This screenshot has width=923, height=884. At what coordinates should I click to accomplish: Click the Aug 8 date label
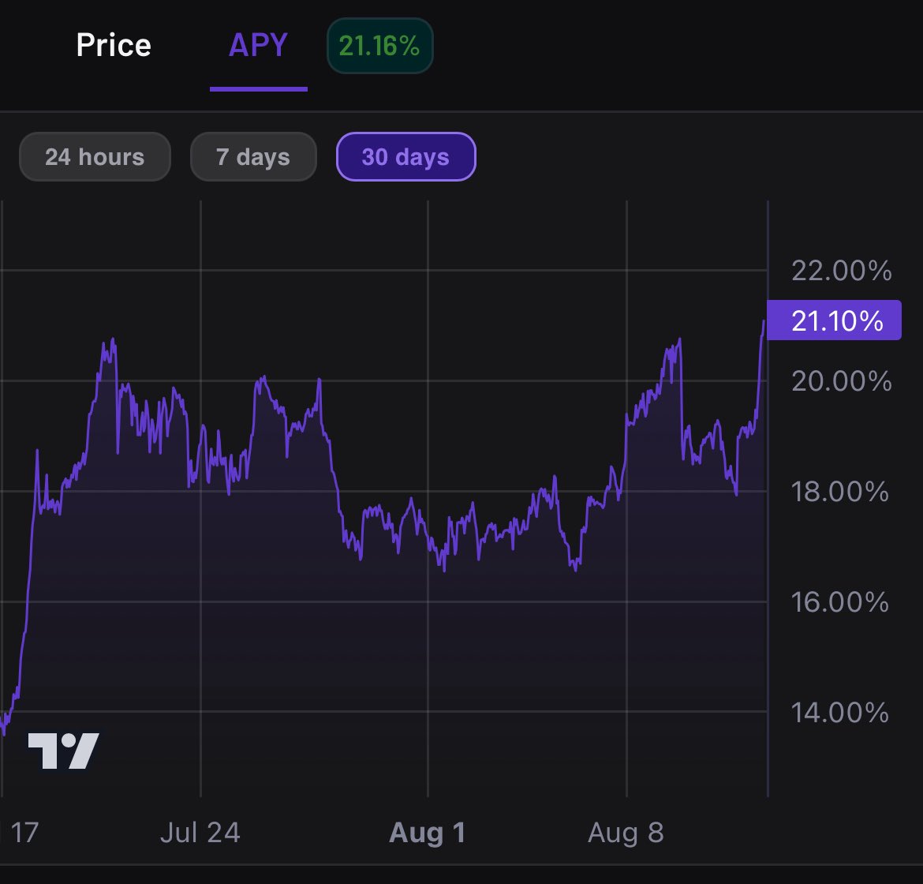(626, 833)
